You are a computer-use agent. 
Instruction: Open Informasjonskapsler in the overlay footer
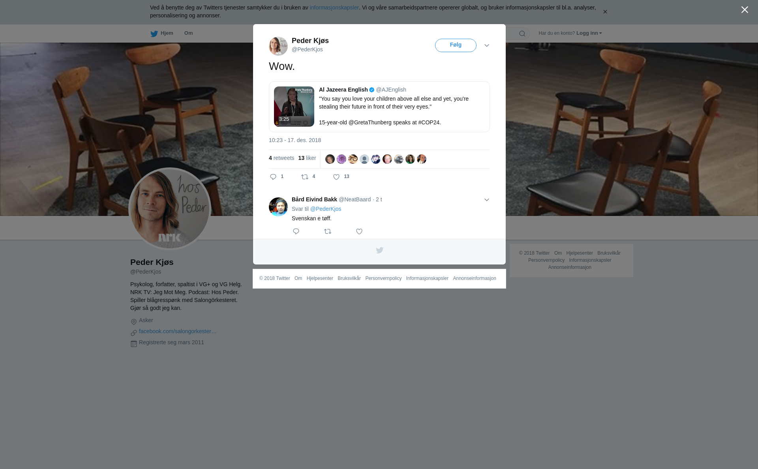(x=427, y=278)
